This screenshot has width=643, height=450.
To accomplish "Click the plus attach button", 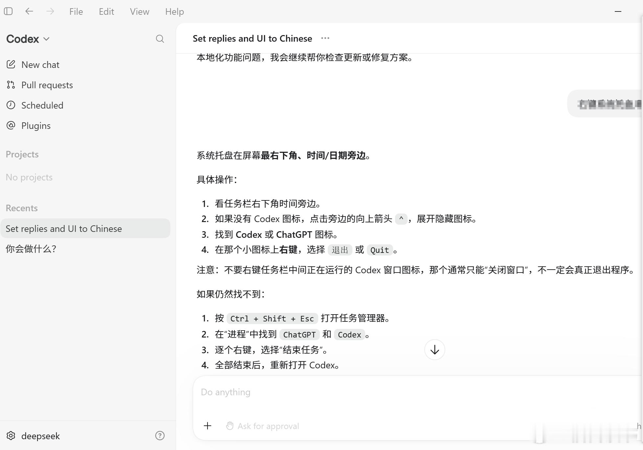I will pyautogui.click(x=208, y=426).
